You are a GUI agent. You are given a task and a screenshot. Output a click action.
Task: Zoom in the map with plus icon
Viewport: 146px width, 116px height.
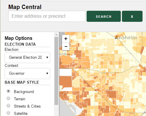[x=66, y=39]
